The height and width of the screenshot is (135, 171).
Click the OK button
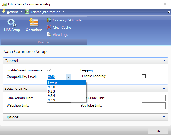coord(158,131)
